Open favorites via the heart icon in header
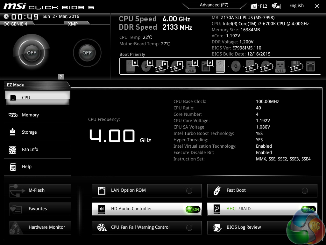Viewport: 326px width, 245px height. (276, 6)
